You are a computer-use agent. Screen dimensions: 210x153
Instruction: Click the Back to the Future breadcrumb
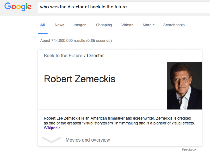[63, 56]
